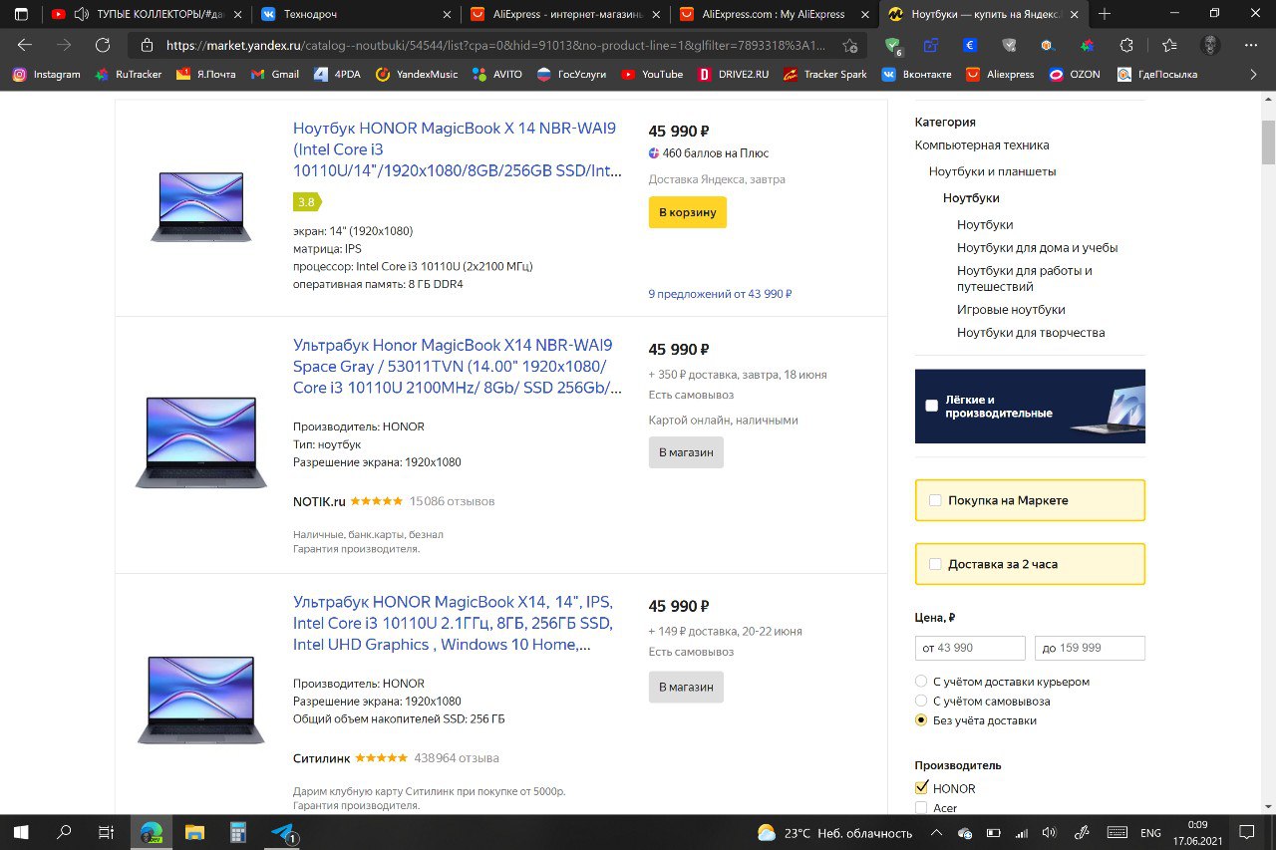The width and height of the screenshot is (1276, 850).
Task: Select 'С учётом самовывоза' option
Action: (x=921, y=701)
